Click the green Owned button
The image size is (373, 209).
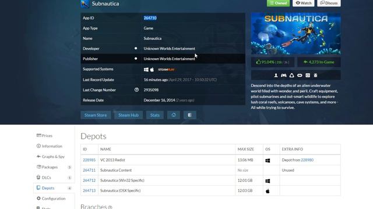[278, 3]
